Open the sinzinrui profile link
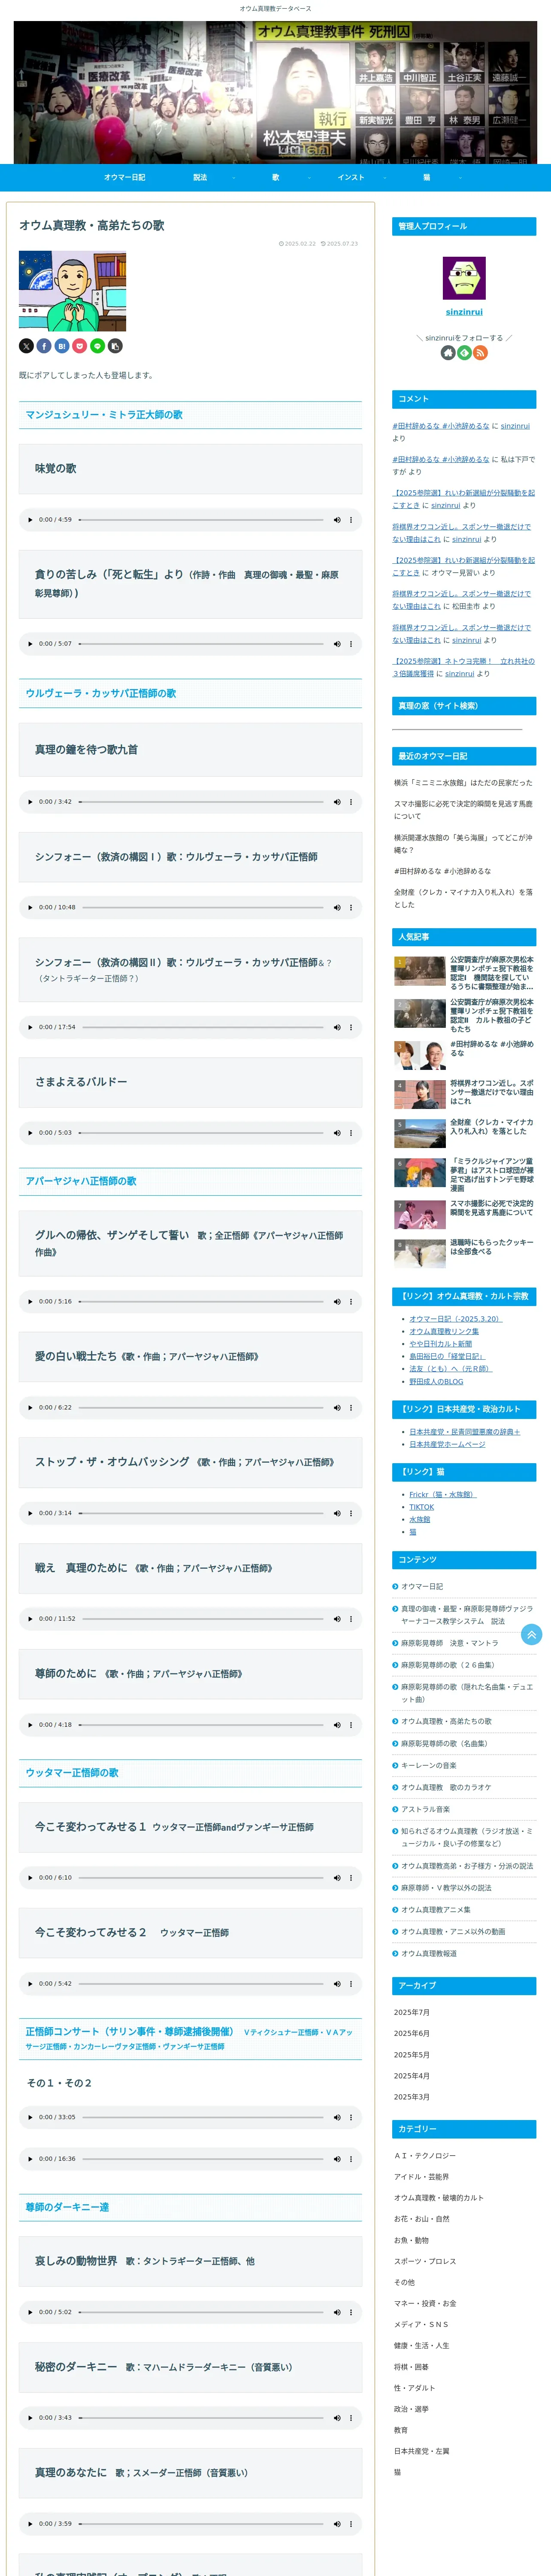The height and width of the screenshot is (2576, 551). (x=464, y=312)
